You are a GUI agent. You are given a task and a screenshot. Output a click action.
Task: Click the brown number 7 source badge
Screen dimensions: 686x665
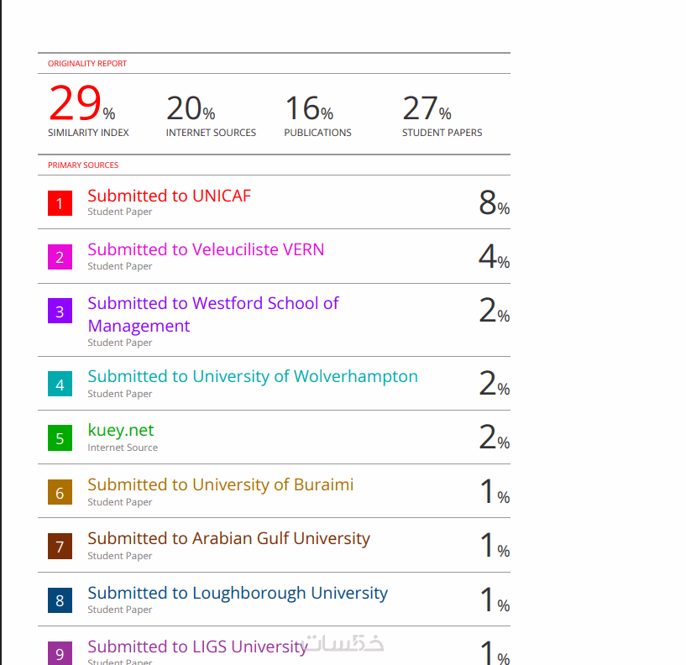pos(60,547)
